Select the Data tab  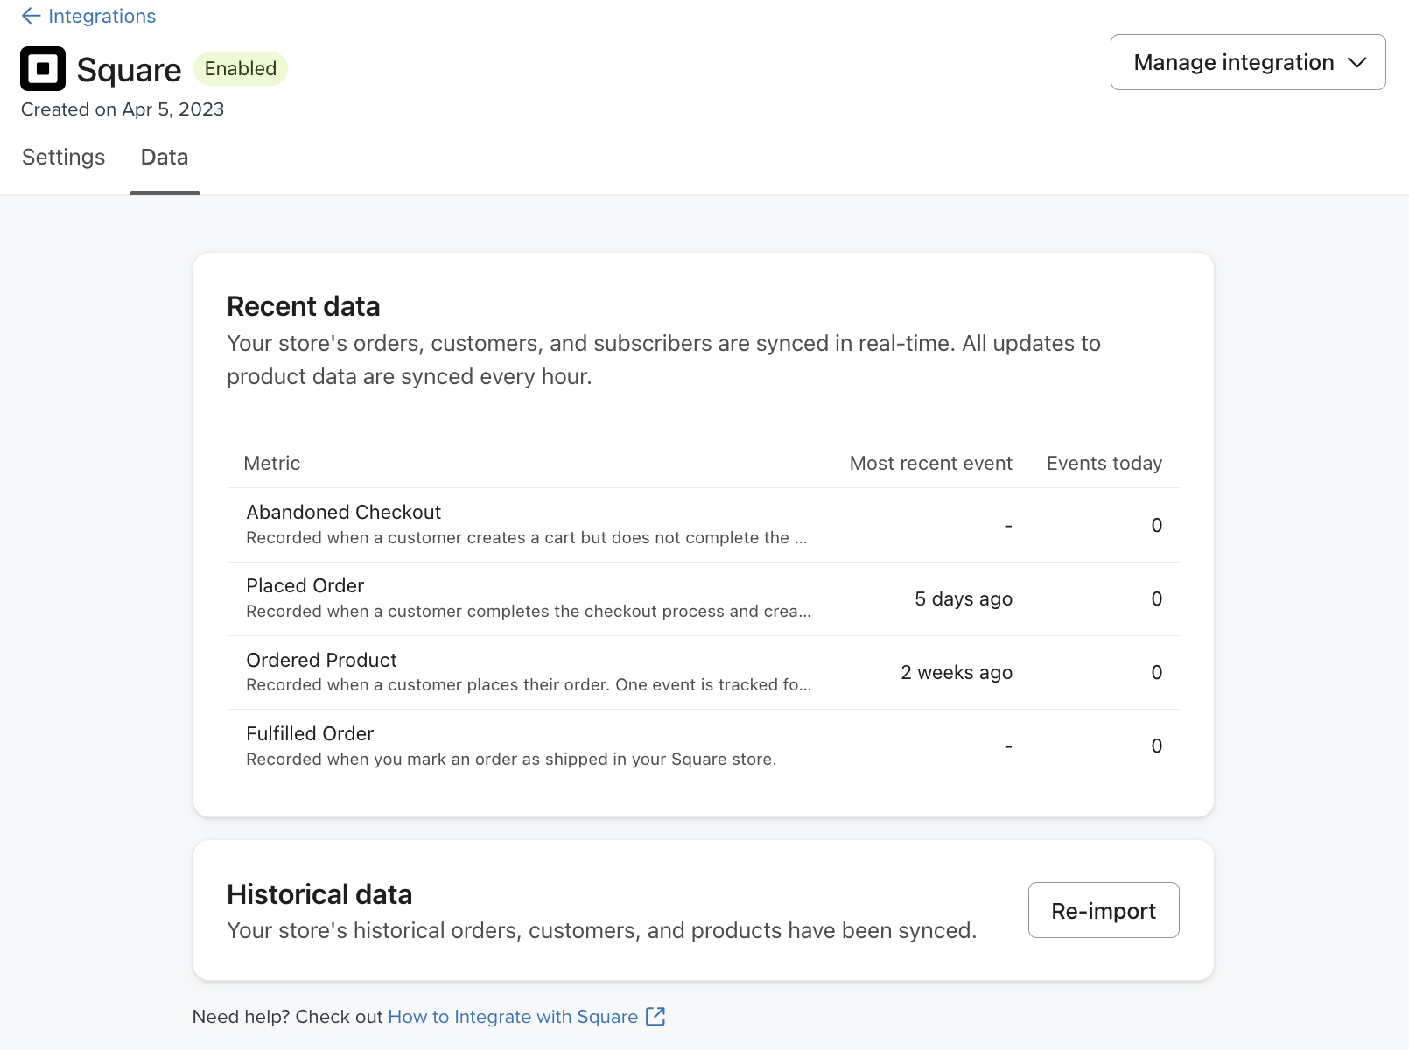click(164, 157)
